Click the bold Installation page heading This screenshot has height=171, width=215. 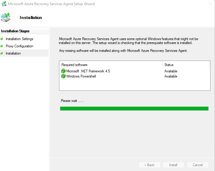(x=31, y=17)
